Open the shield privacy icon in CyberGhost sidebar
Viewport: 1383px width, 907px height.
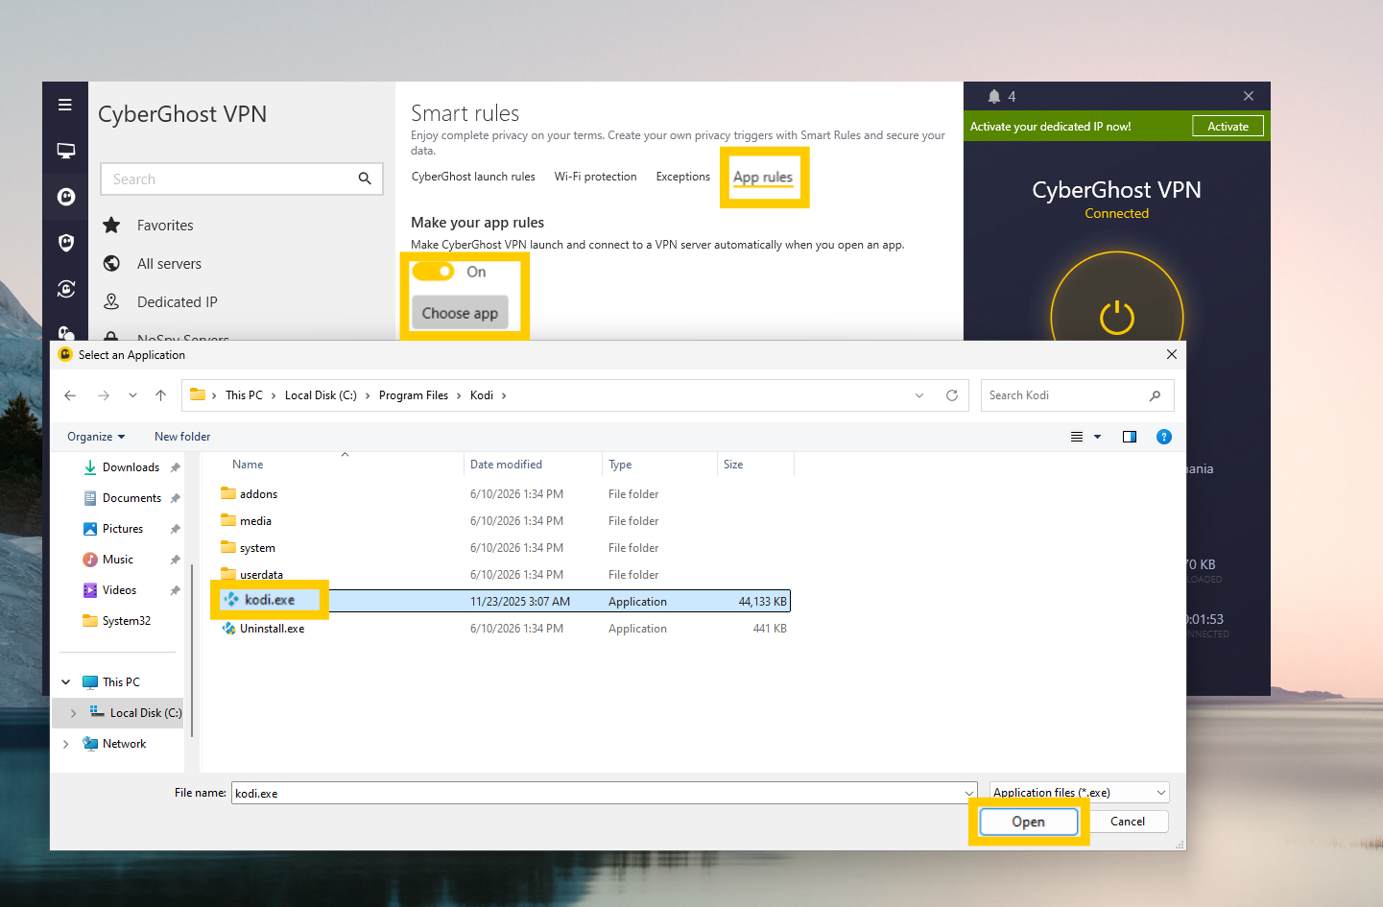coord(65,242)
